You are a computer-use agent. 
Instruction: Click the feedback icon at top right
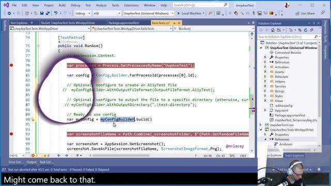pos(323,13)
